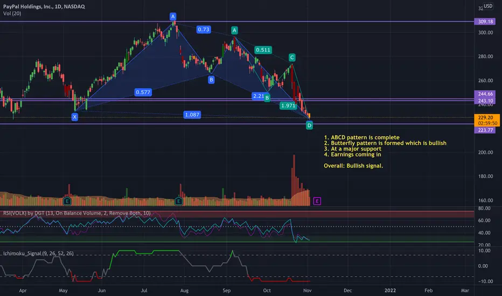
Task: Click the 0.511 ratio label
Action: point(263,50)
